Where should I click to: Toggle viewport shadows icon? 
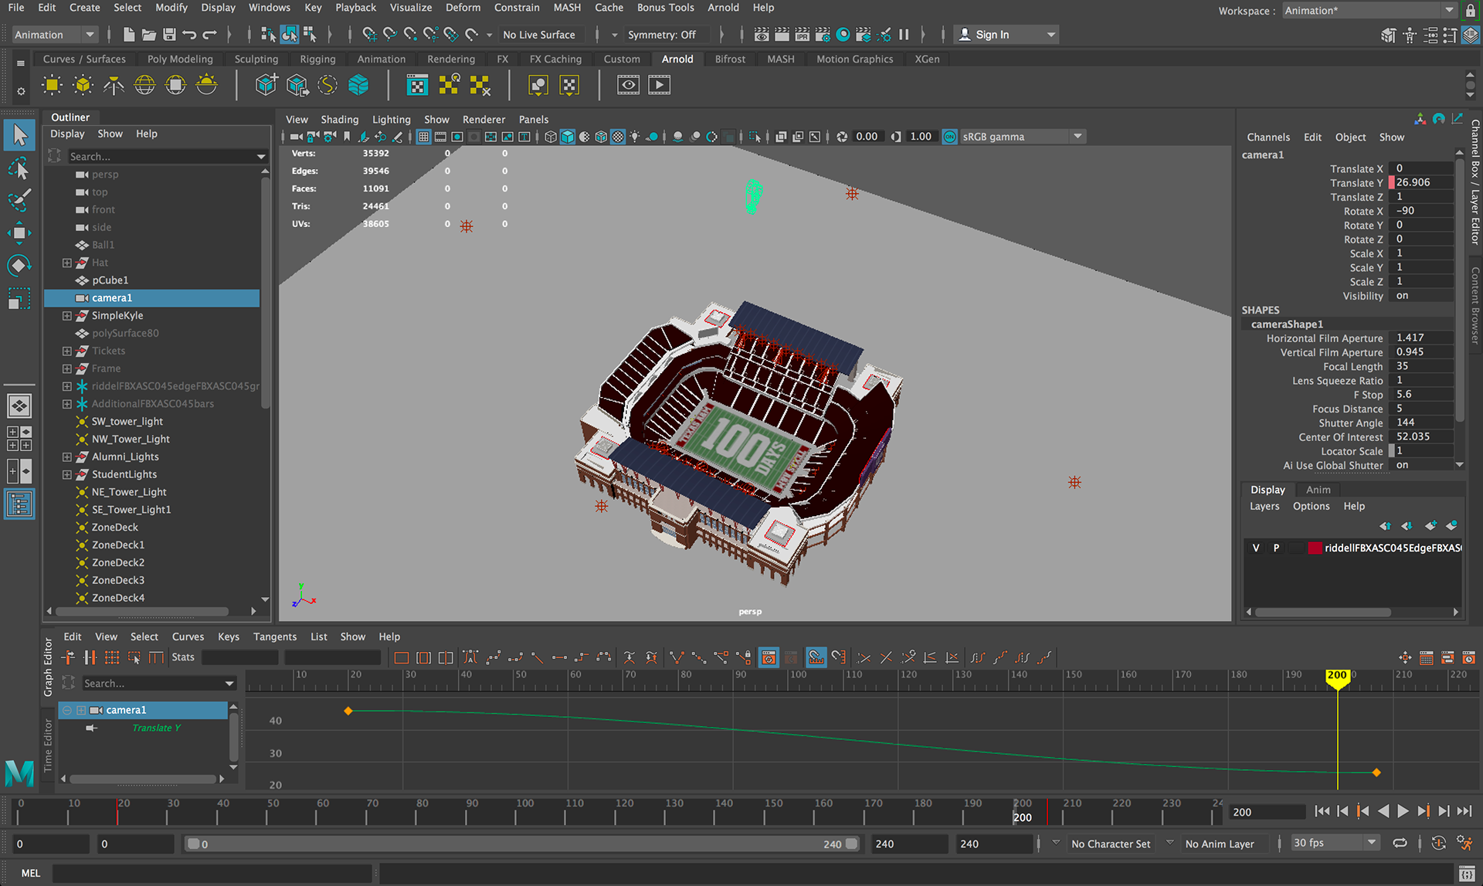(653, 137)
